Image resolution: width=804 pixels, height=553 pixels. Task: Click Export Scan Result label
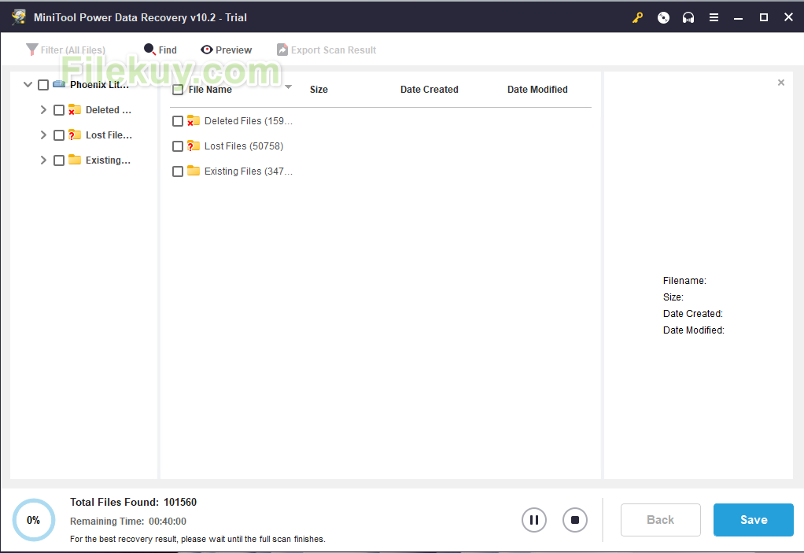tap(334, 50)
